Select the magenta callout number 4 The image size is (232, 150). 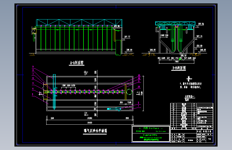coord(33,89)
